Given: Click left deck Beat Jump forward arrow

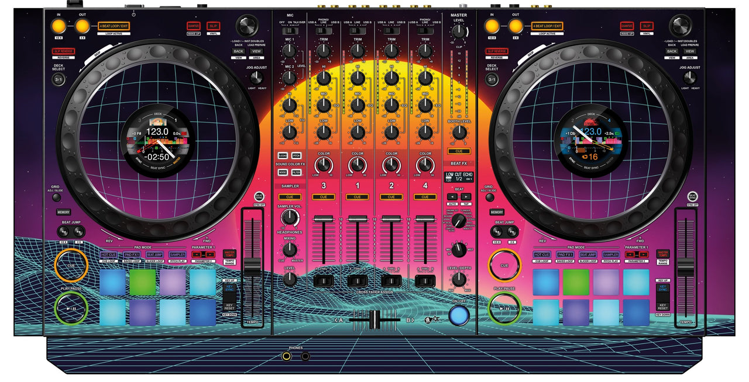Looking at the screenshot, I should tap(78, 232).
